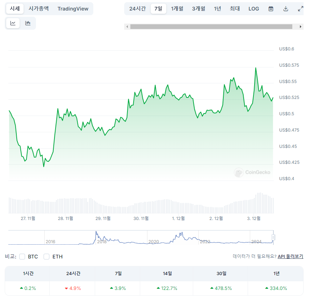Choose the 24시간 time range
This screenshot has height=299, width=313.
137,9
